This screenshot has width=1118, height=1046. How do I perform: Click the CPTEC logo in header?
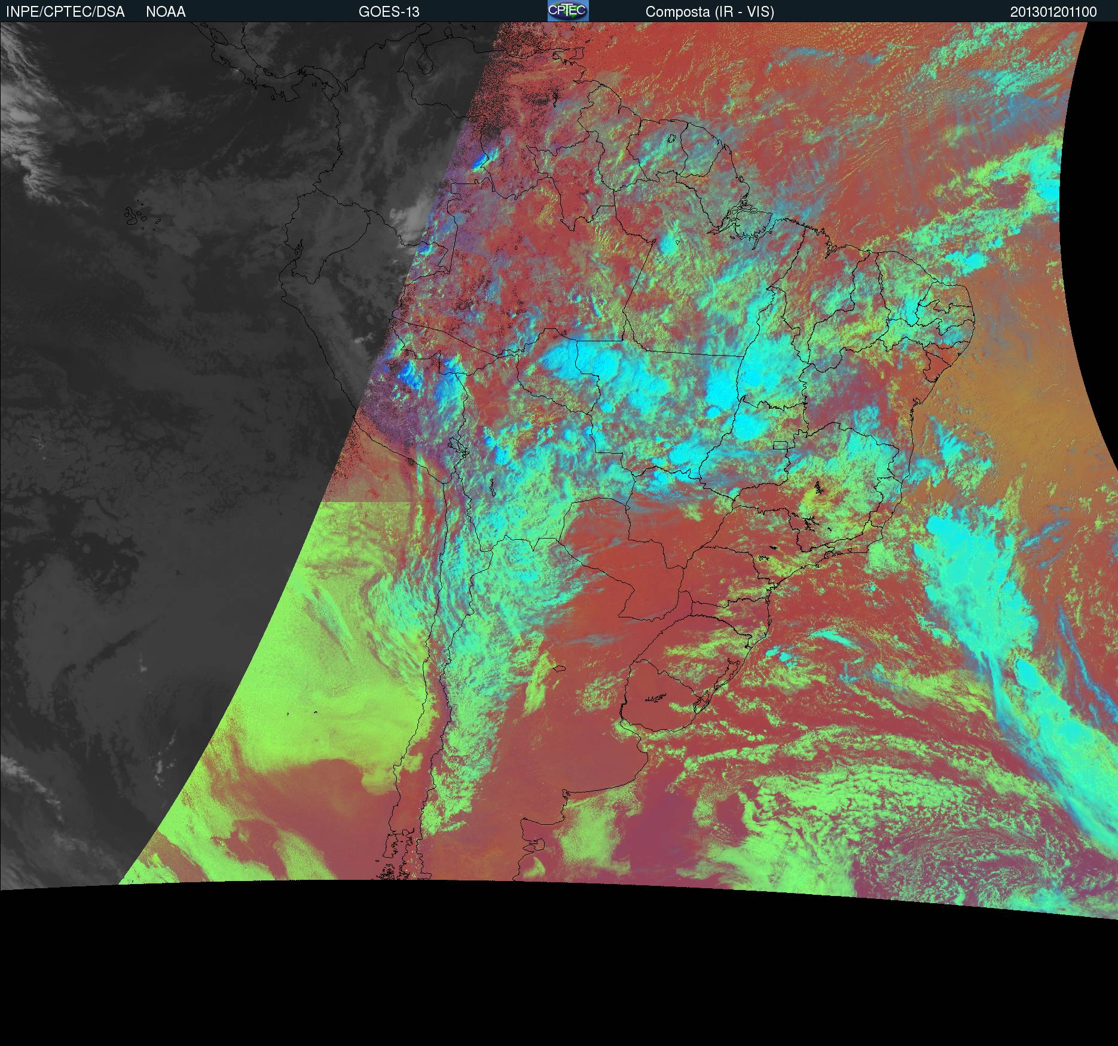(x=568, y=11)
